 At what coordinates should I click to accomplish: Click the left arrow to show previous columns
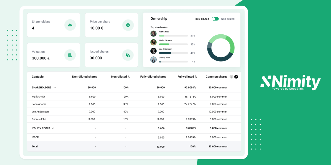point(231,77)
